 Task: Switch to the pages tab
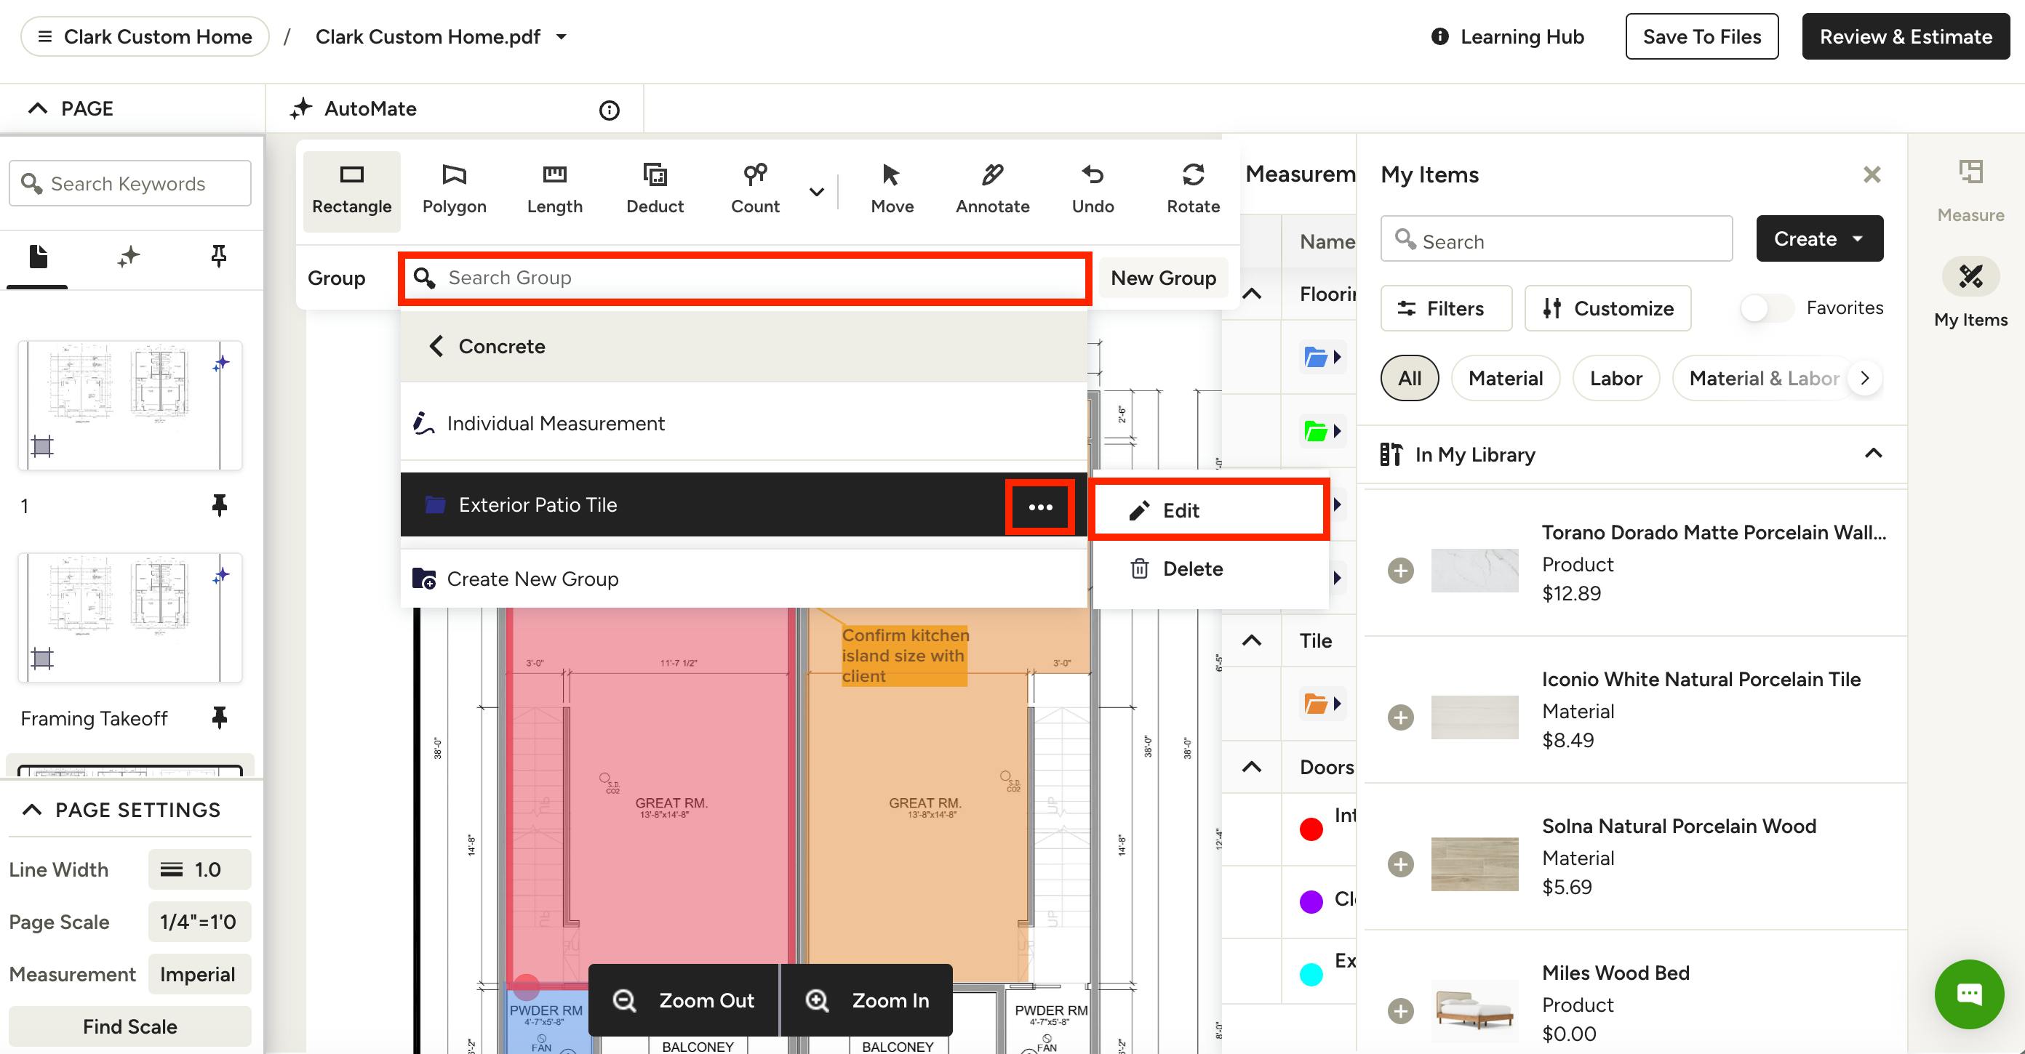pyautogui.click(x=38, y=257)
